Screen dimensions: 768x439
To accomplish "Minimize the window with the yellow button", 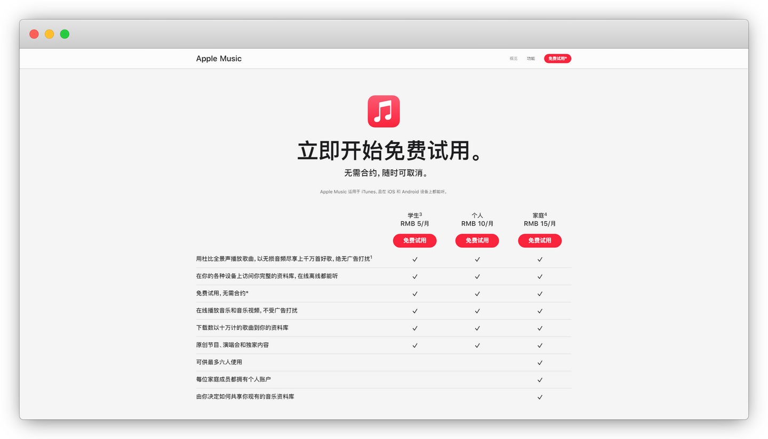I will tap(49, 34).
